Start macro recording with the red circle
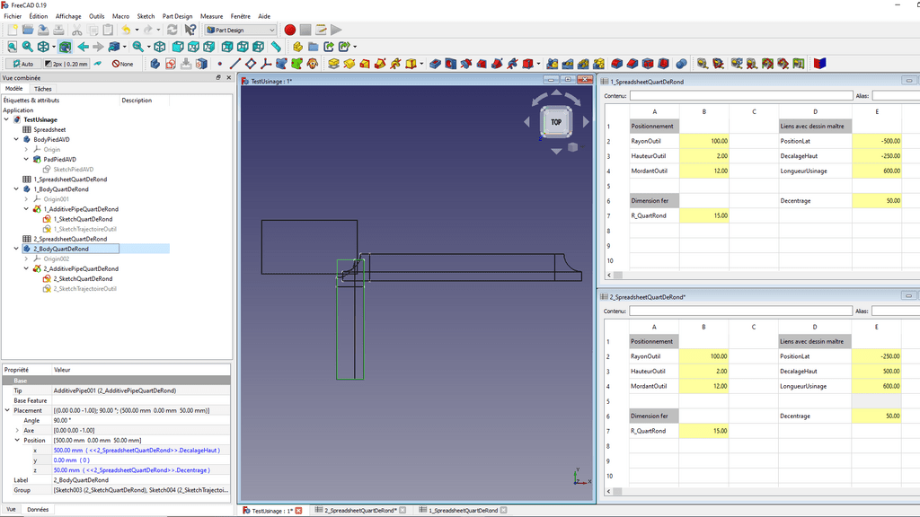Viewport: 920px width, 517px height. [x=290, y=30]
